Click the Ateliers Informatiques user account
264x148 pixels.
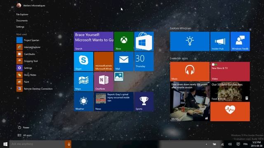pos(31,5)
